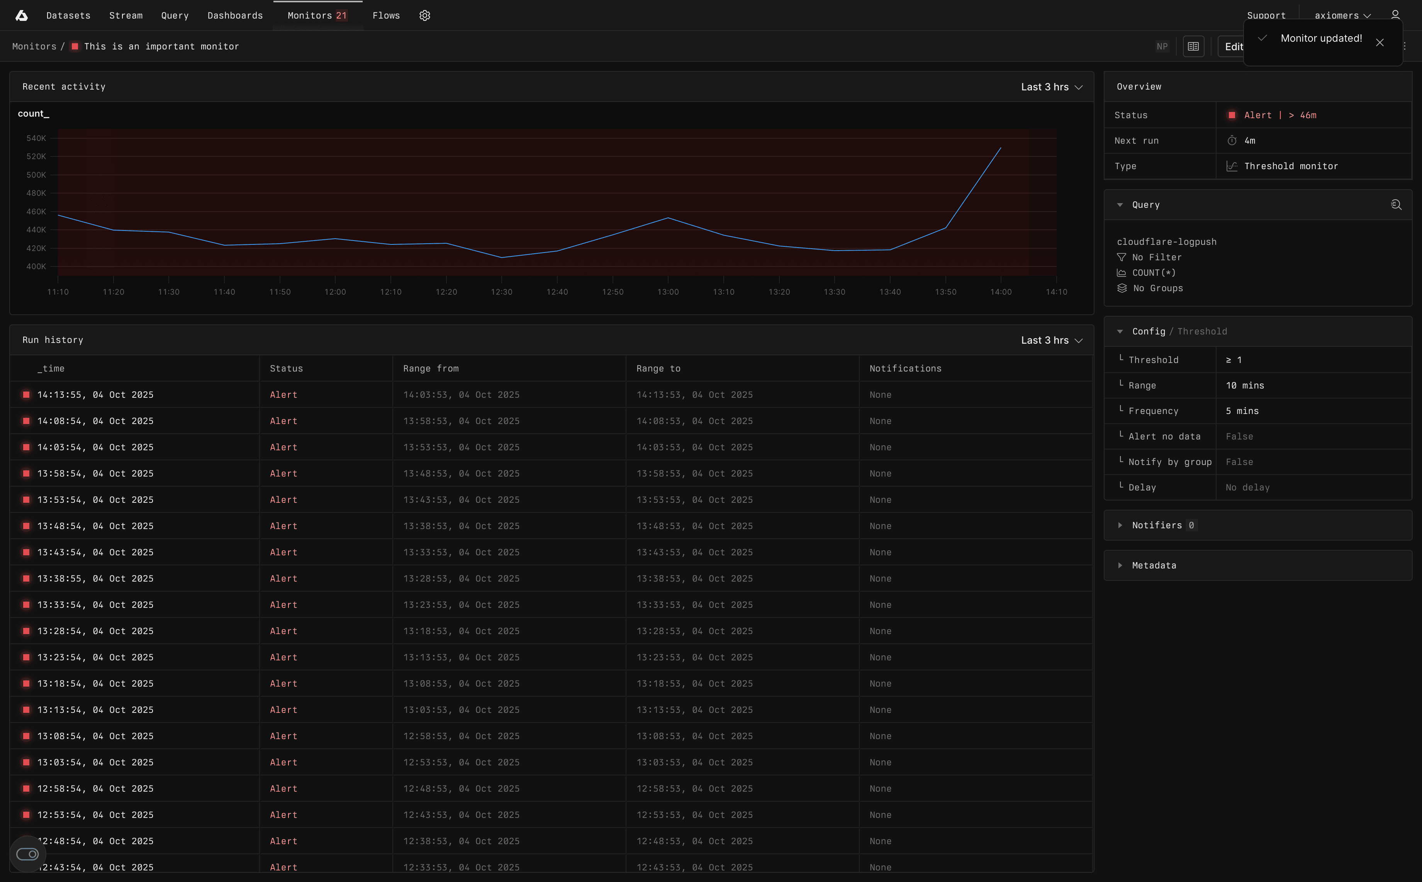The width and height of the screenshot is (1422, 882).
Task: Toggle the side panel layout icon
Action: [1193, 47]
